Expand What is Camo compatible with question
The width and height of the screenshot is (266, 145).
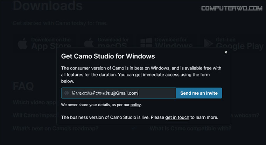pyautogui.click(x=190, y=128)
